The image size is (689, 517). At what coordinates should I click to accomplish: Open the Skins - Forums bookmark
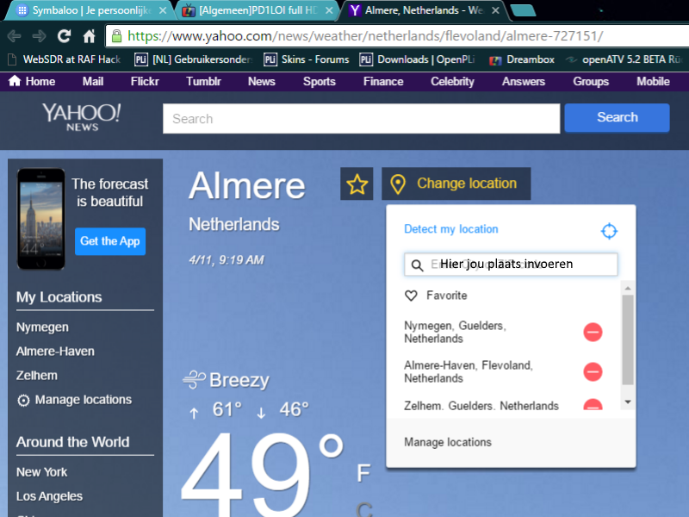307,59
